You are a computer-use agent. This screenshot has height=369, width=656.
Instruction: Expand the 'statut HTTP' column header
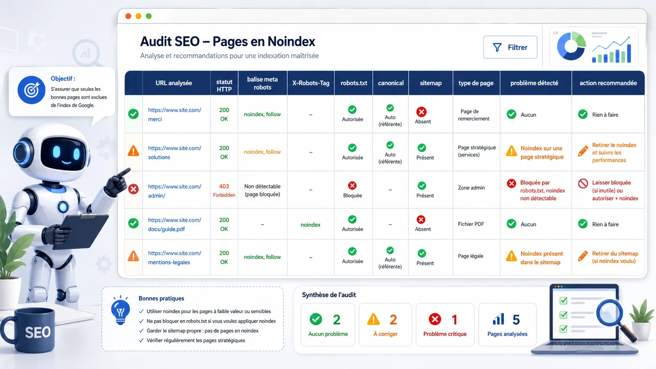[x=224, y=83]
